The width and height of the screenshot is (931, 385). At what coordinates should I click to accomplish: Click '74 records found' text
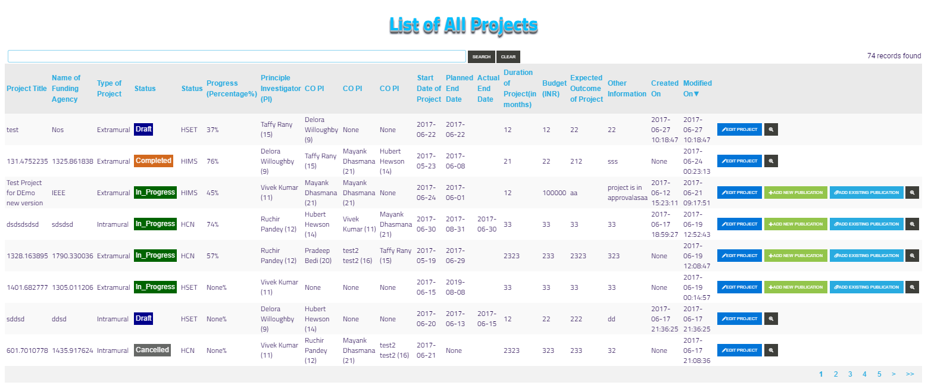(894, 56)
